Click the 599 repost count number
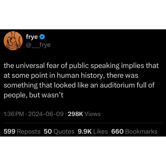Image resolution: width=166 pixels, height=166 pixels. pyautogui.click(x=9, y=131)
